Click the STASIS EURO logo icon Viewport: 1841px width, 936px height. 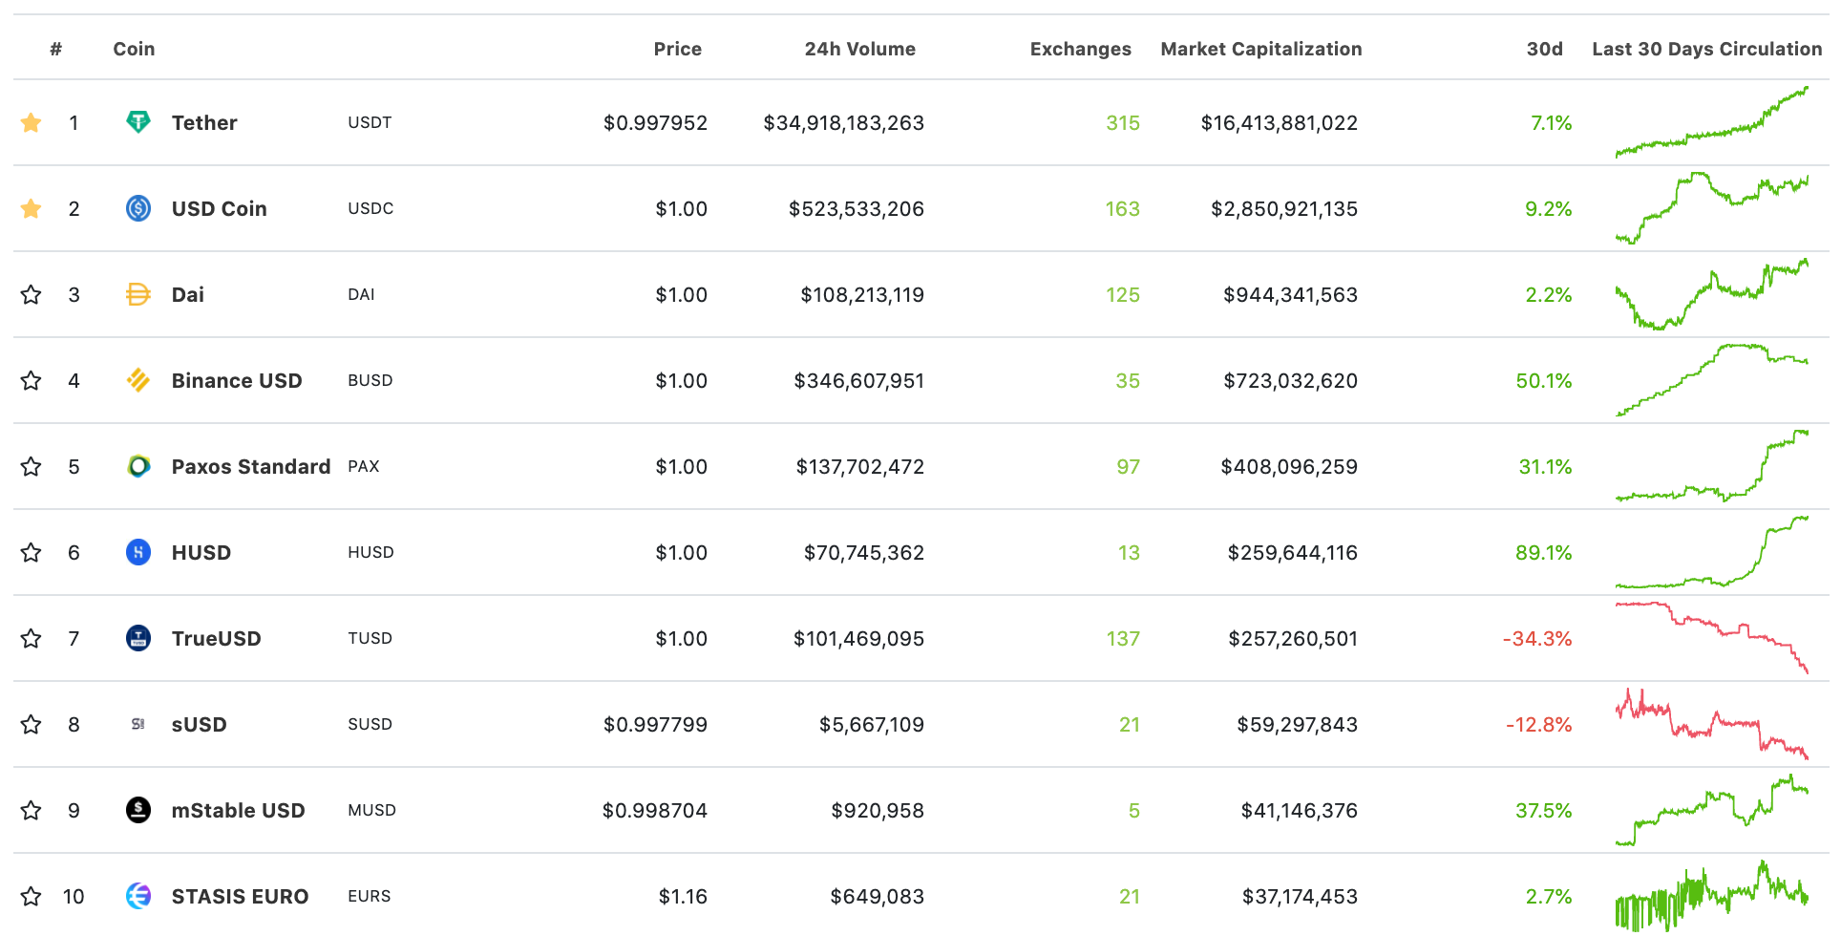[138, 896]
